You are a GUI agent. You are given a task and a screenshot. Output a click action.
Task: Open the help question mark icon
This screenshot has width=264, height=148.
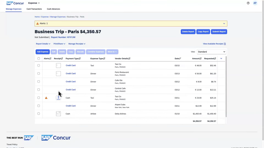(x=248, y=3)
